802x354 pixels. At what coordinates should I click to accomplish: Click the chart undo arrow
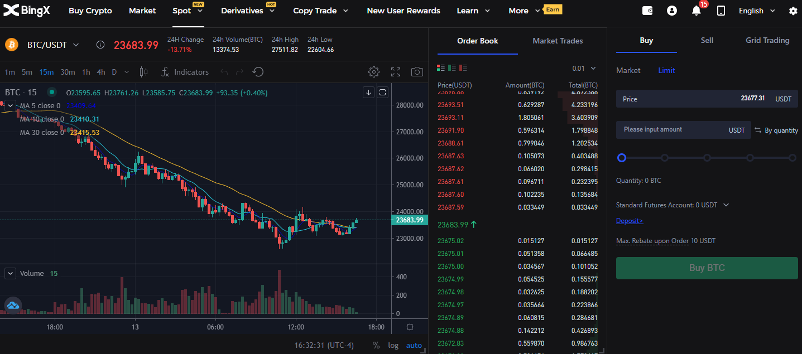[224, 72]
